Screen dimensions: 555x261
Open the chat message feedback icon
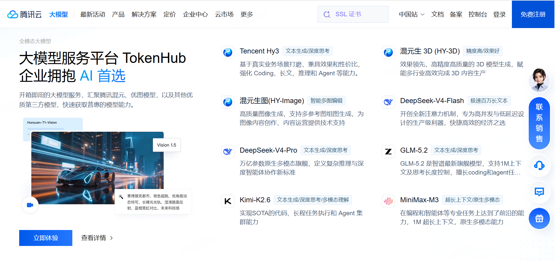click(x=539, y=192)
